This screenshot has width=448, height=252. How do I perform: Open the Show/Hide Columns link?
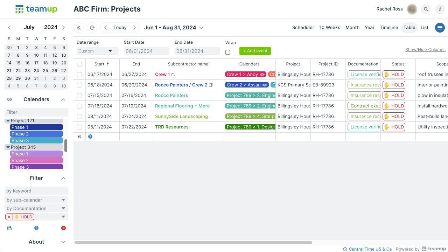[425, 50]
